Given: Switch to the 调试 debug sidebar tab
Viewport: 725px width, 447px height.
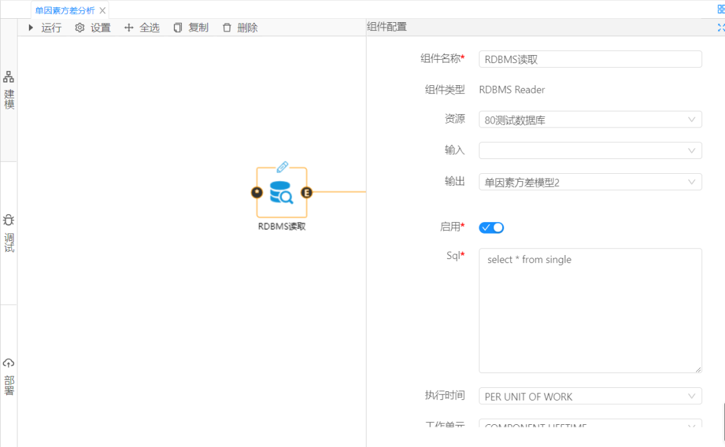Looking at the screenshot, I should [x=9, y=233].
